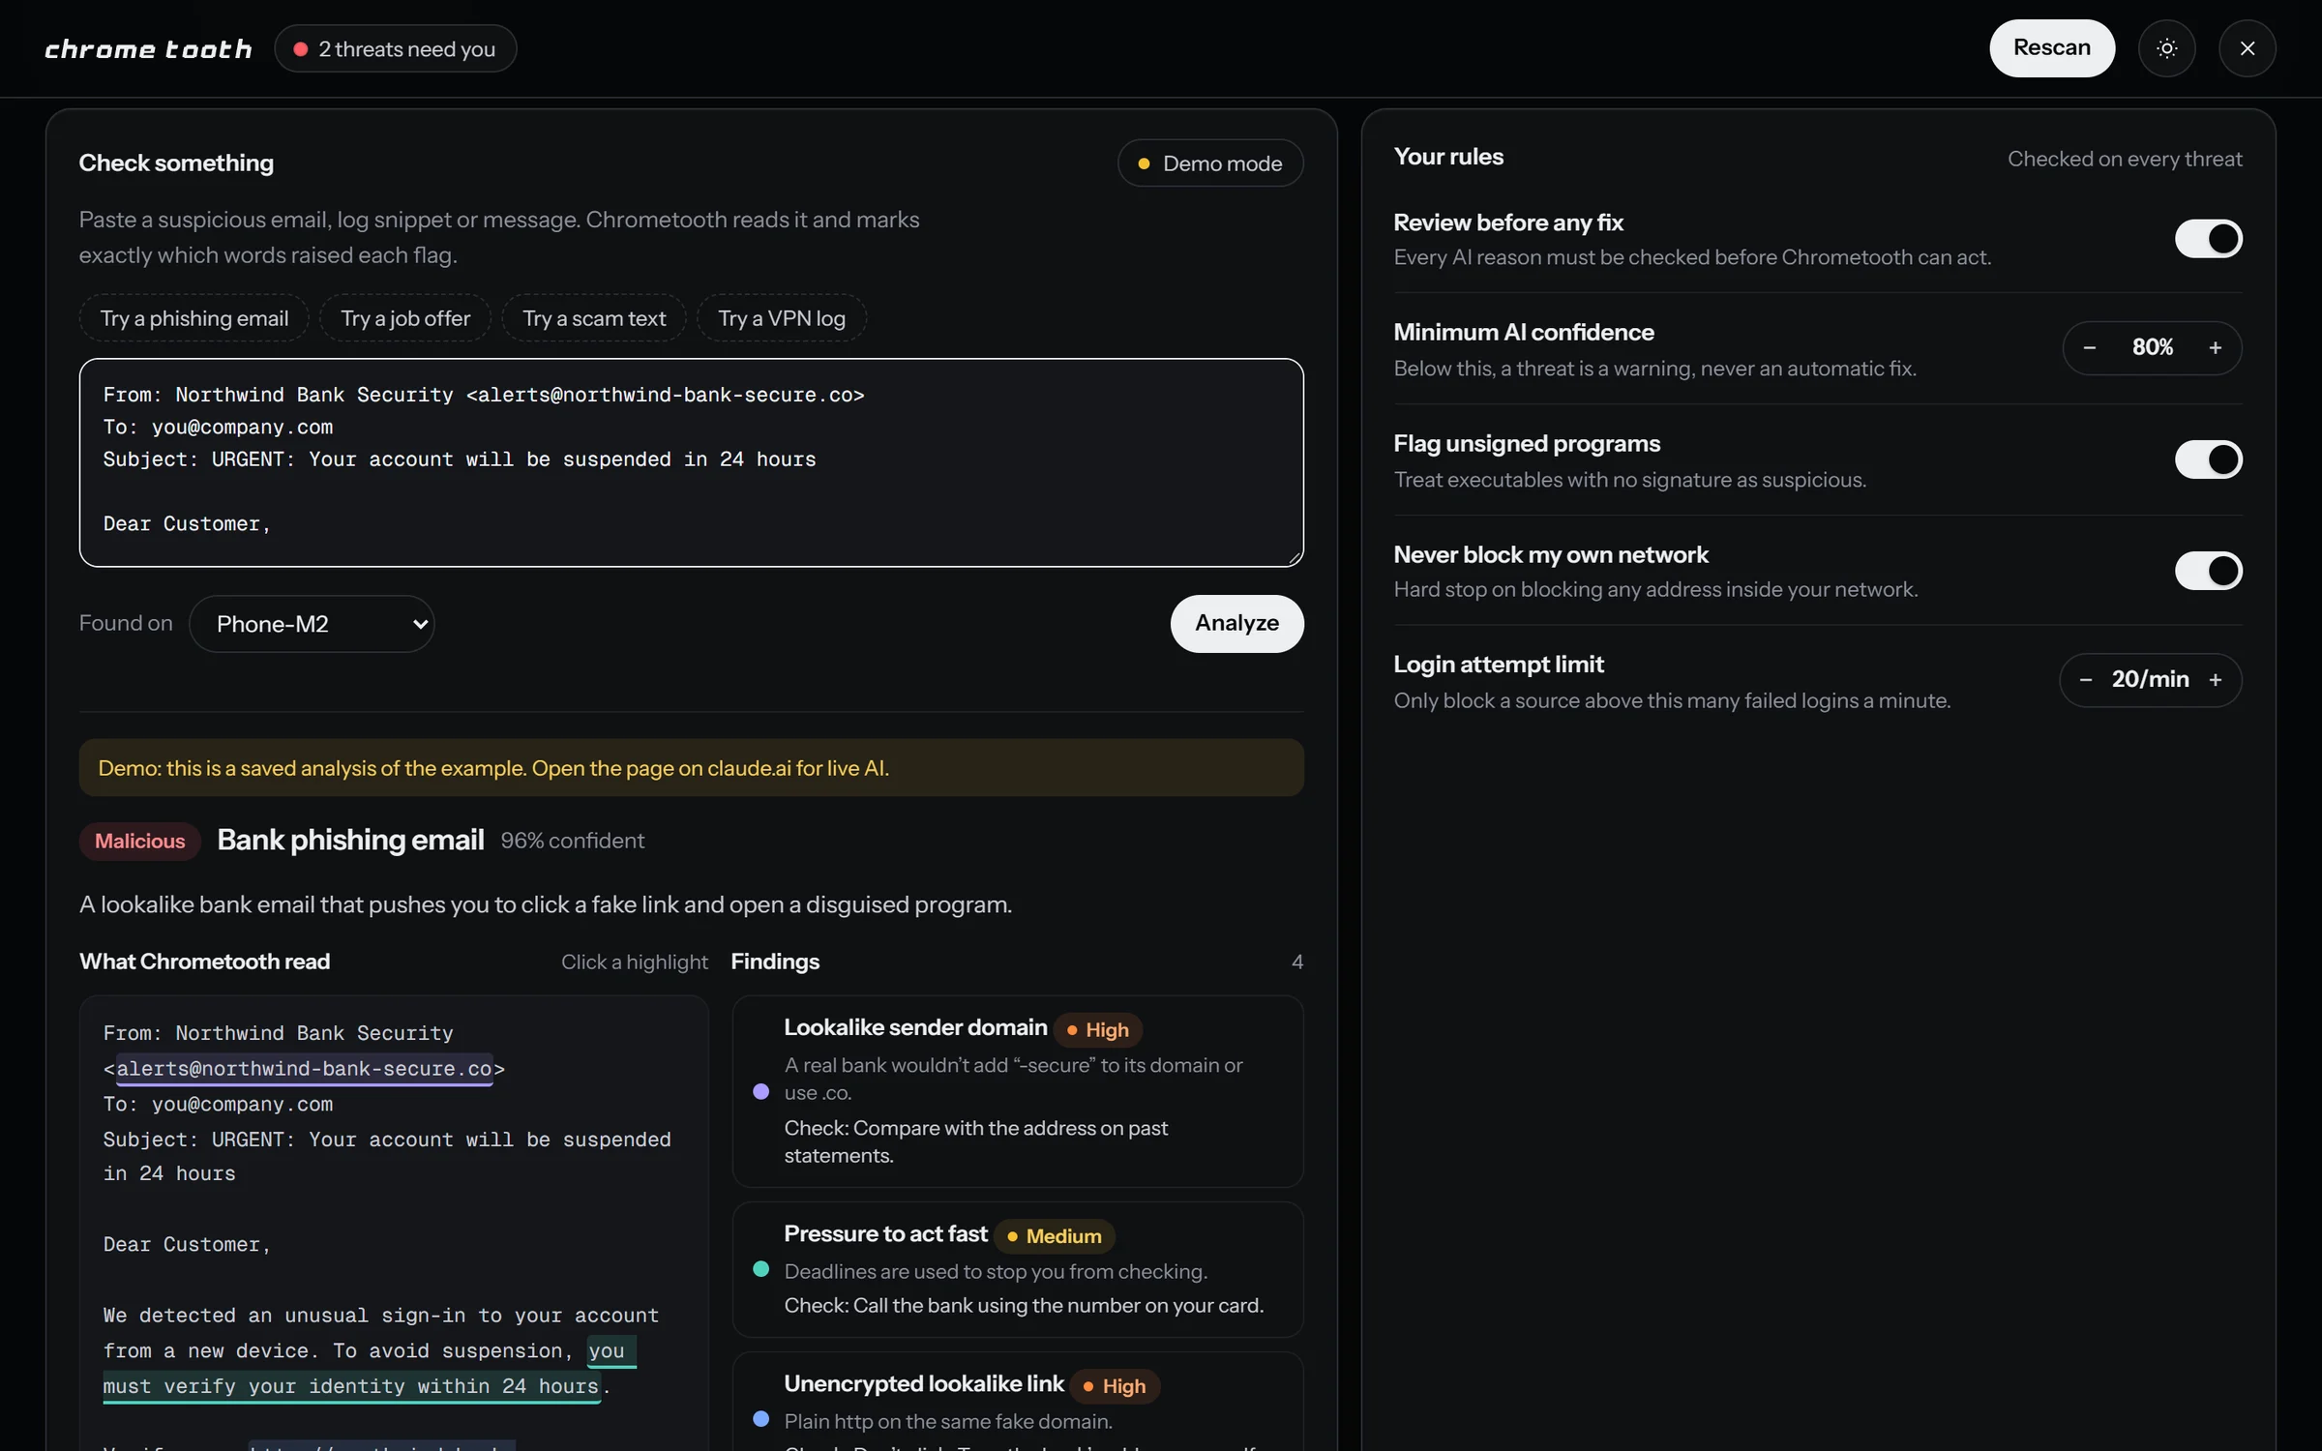Screen dimensions: 2322x1451
Task: Click the Medium severity badge
Action: pos(1055,1236)
